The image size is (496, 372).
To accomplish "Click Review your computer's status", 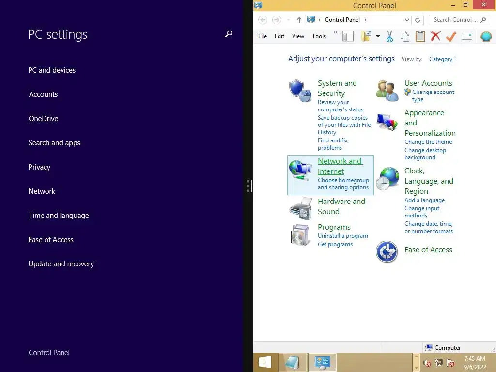I will (341, 106).
